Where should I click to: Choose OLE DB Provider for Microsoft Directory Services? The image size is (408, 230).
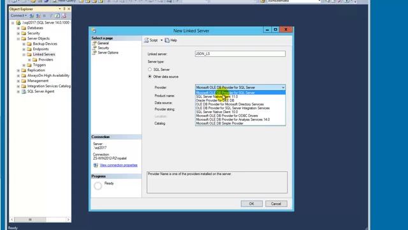(x=240, y=104)
